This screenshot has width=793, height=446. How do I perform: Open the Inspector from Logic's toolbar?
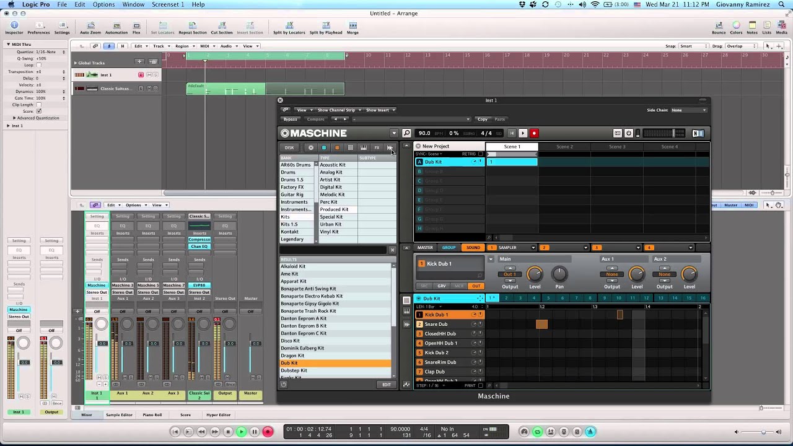(14, 28)
